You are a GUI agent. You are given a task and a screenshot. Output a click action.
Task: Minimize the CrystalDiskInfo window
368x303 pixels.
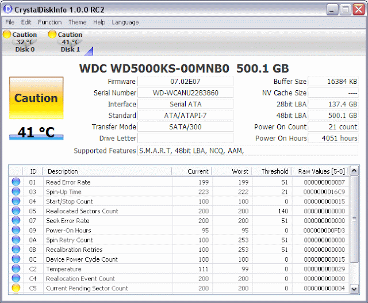click(332, 10)
